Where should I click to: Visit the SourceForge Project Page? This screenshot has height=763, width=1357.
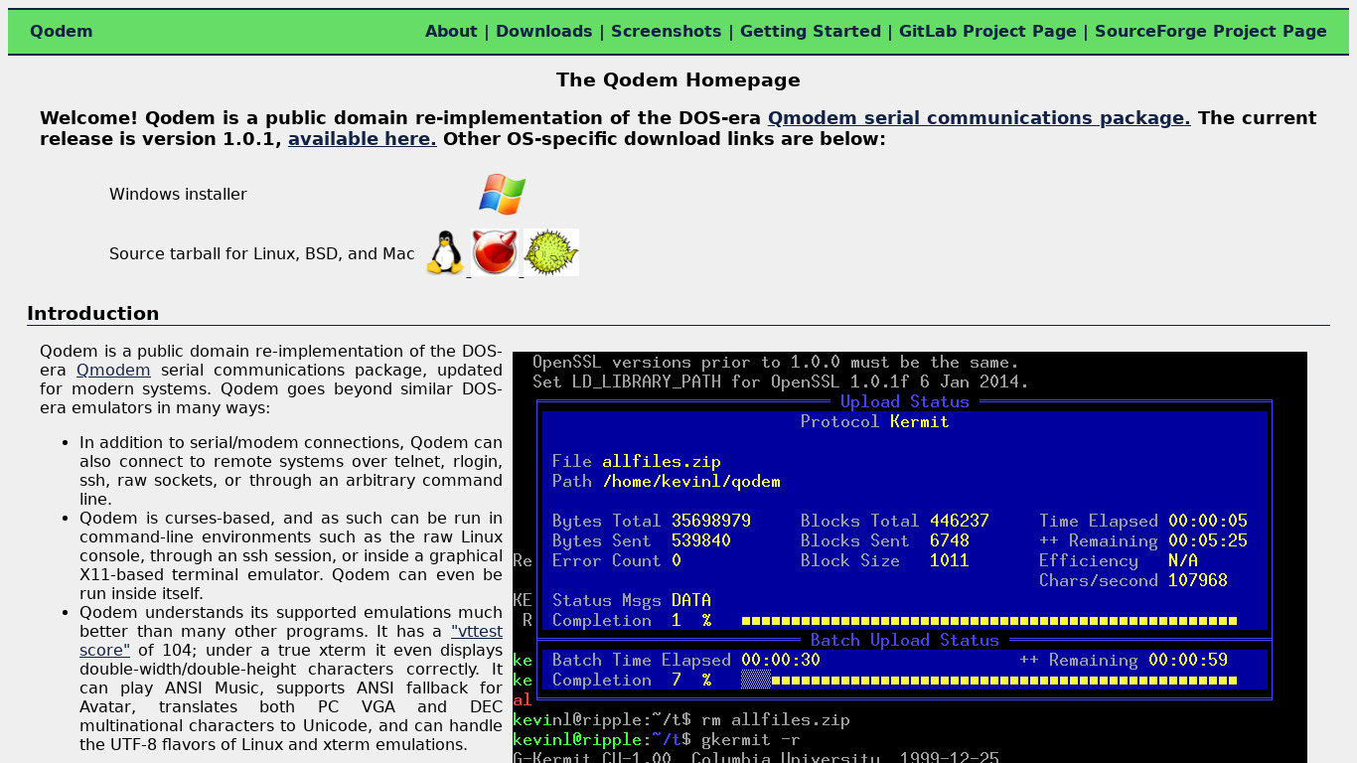(1211, 31)
